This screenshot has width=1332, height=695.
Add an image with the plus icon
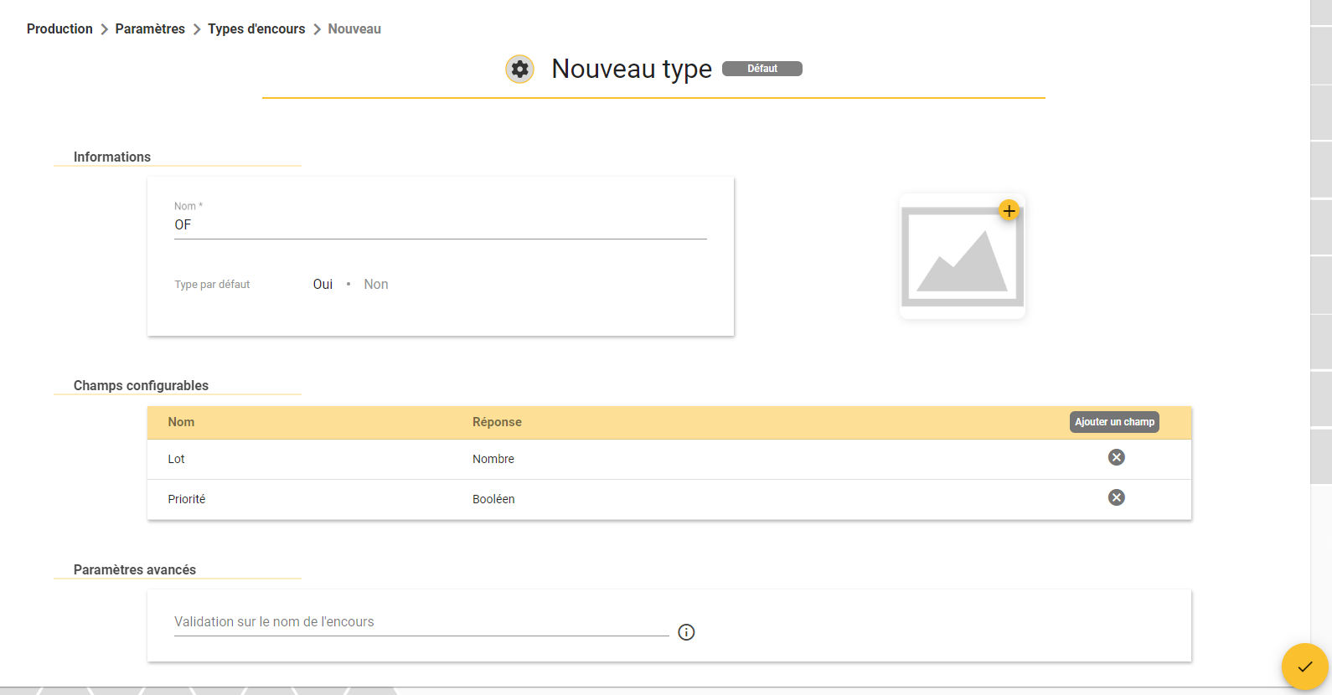[1009, 211]
